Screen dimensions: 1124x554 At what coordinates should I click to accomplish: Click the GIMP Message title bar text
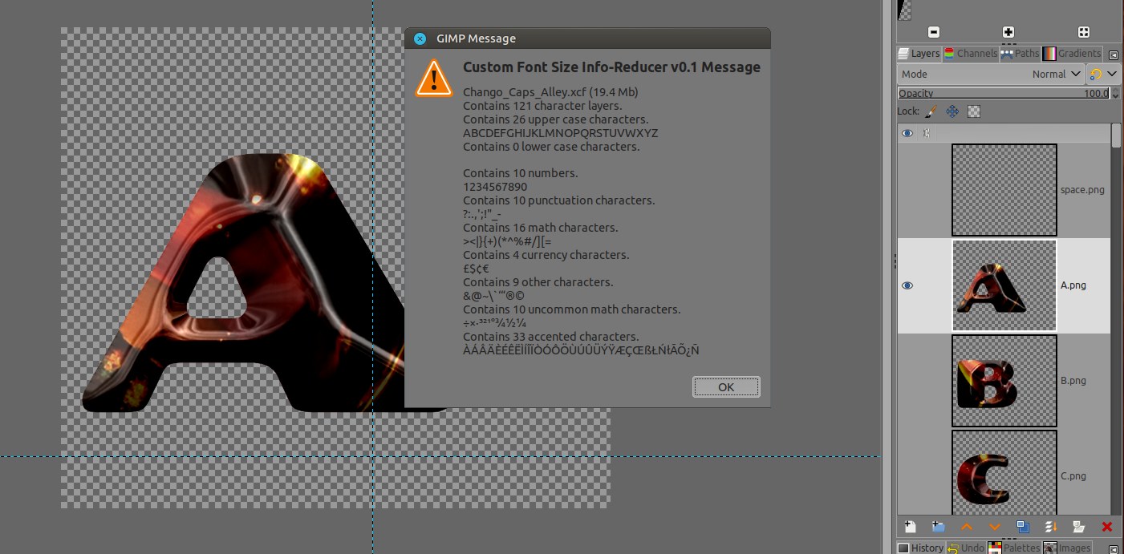coord(476,38)
